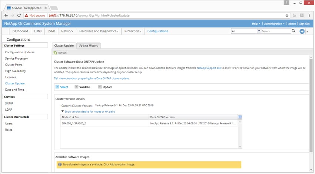Collapse the version details triangle
This screenshot has height=174, width=315.
tap(63, 111)
